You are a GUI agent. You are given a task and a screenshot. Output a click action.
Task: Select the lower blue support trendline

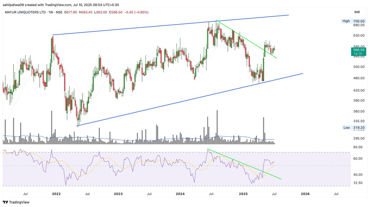[x=190, y=99]
